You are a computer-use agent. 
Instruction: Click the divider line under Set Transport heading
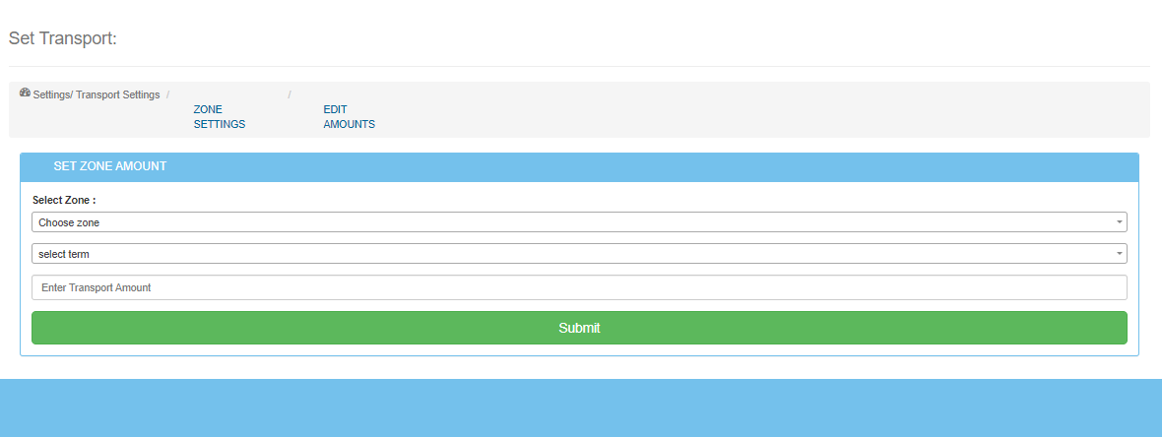(581, 66)
